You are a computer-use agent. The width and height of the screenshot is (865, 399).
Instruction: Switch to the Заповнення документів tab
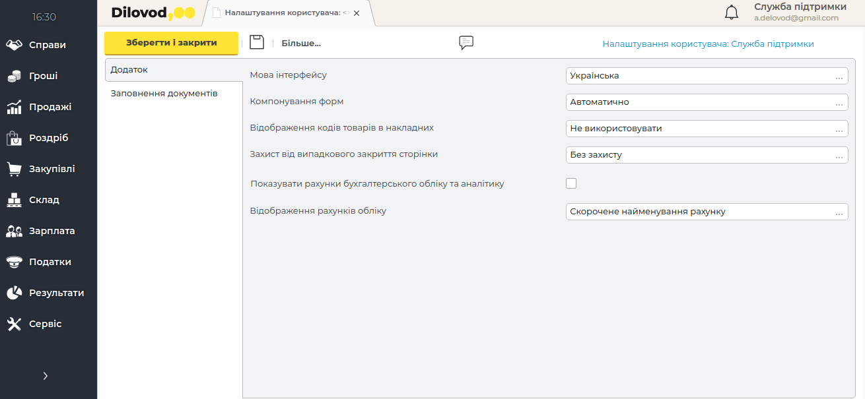(164, 93)
